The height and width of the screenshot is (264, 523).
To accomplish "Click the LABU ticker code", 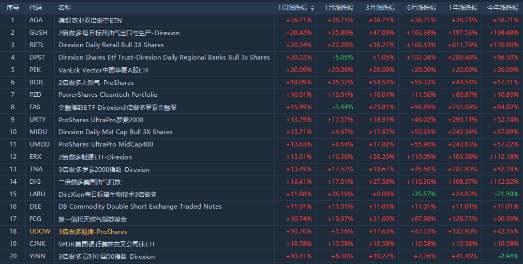I will point(38,194).
